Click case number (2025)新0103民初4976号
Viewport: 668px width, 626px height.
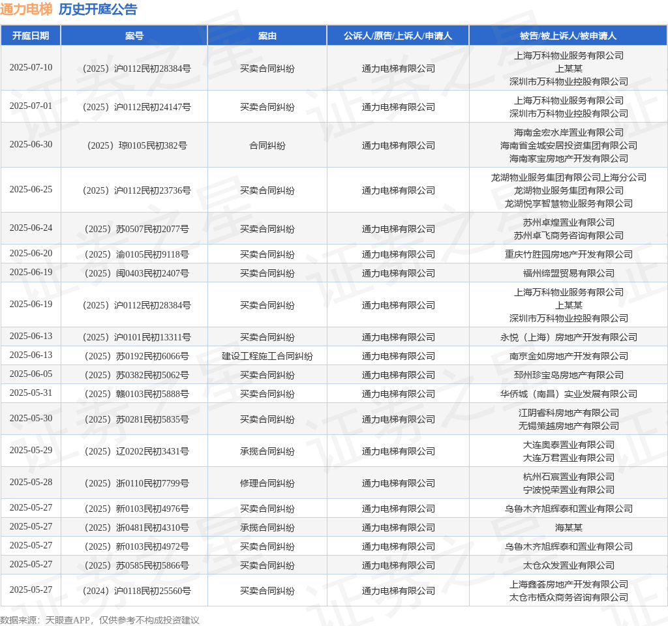coord(137,509)
